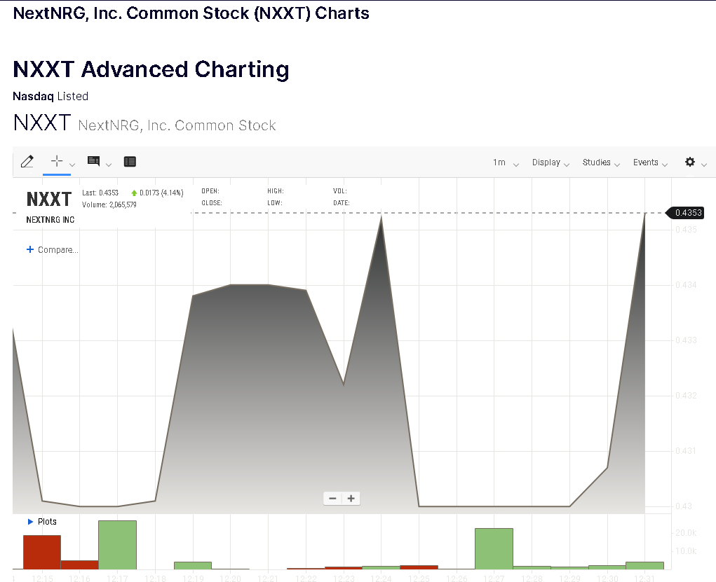Open crosshair tool options arrow

coord(72,165)
